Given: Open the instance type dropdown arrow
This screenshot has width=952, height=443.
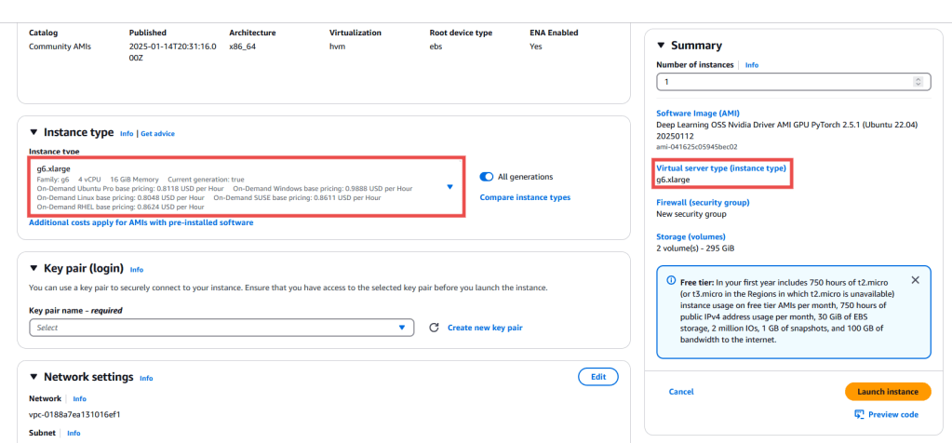Looking at the screenshot, I should [x=449, y=186].
